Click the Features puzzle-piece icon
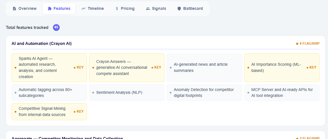328x139 pixels. 50,8
